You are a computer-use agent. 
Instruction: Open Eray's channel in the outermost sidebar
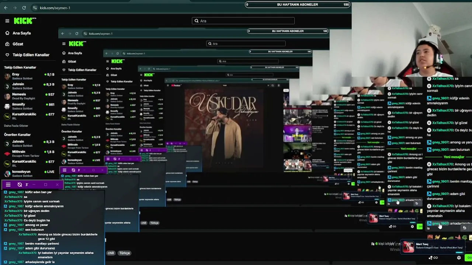pos(29,76)
